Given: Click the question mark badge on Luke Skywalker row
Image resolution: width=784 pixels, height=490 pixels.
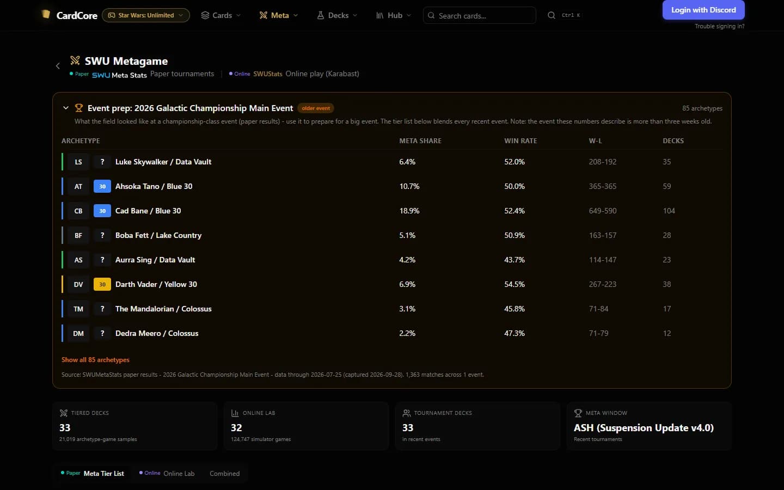Looking at the screenshot, I should coord(102,162).
